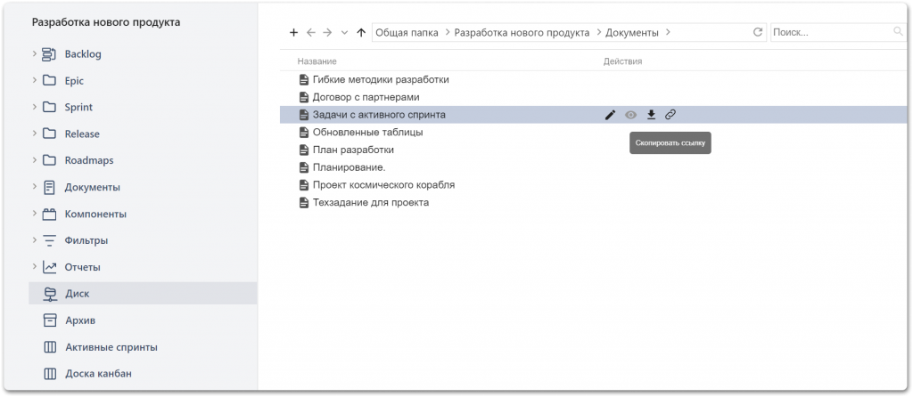The image size is (913, 397).
Task: Go to 'Разработка нового продукта' breadcrumb
Action: click(522, 33)
